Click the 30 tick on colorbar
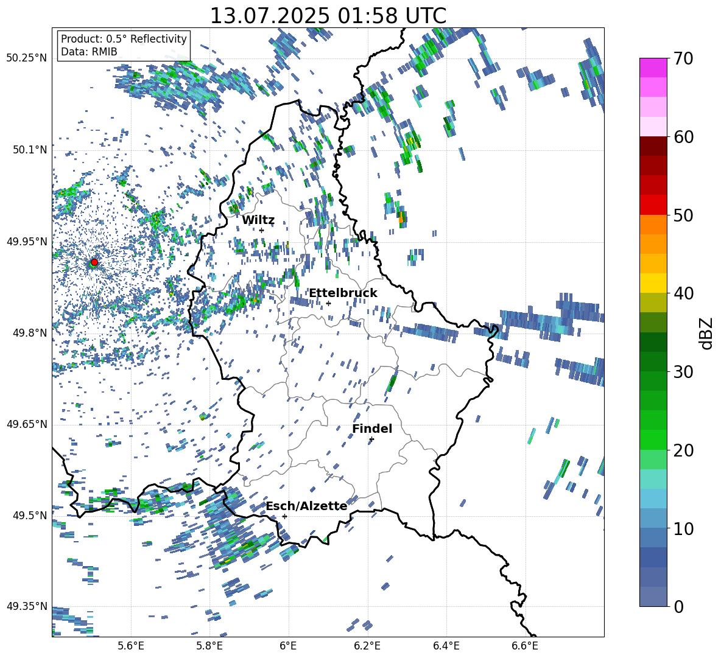This screenshot has width=721, height=658. pos(683,372)
